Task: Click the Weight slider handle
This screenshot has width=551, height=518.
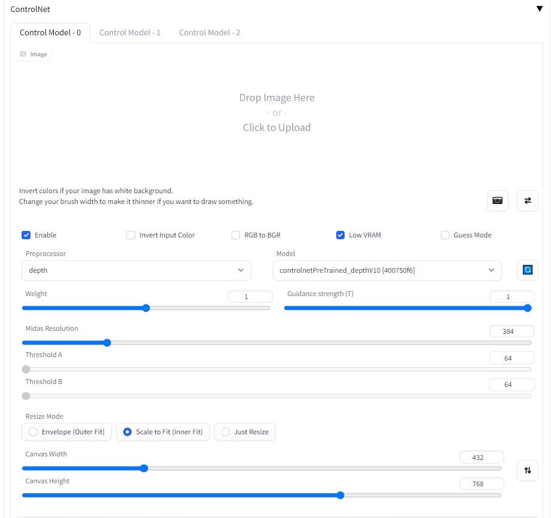Action: click(x=146, y=308)
